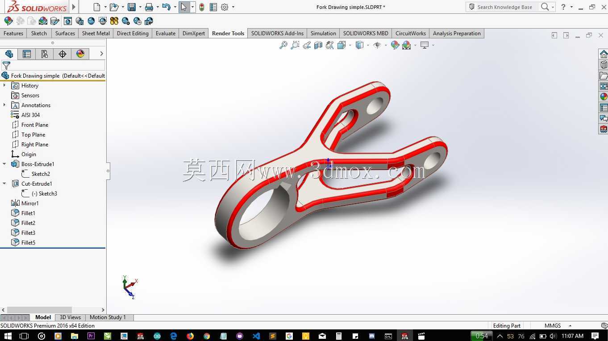Click the Edit Decal icon
This screenshot has width=608, height=341.
[x=54, y=21]
